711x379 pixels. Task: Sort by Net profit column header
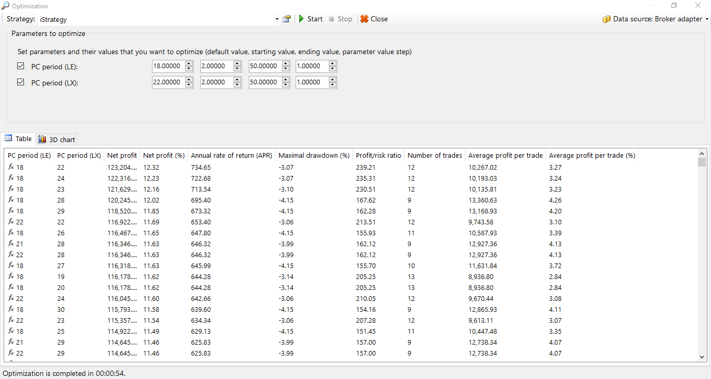pos(122,156)
